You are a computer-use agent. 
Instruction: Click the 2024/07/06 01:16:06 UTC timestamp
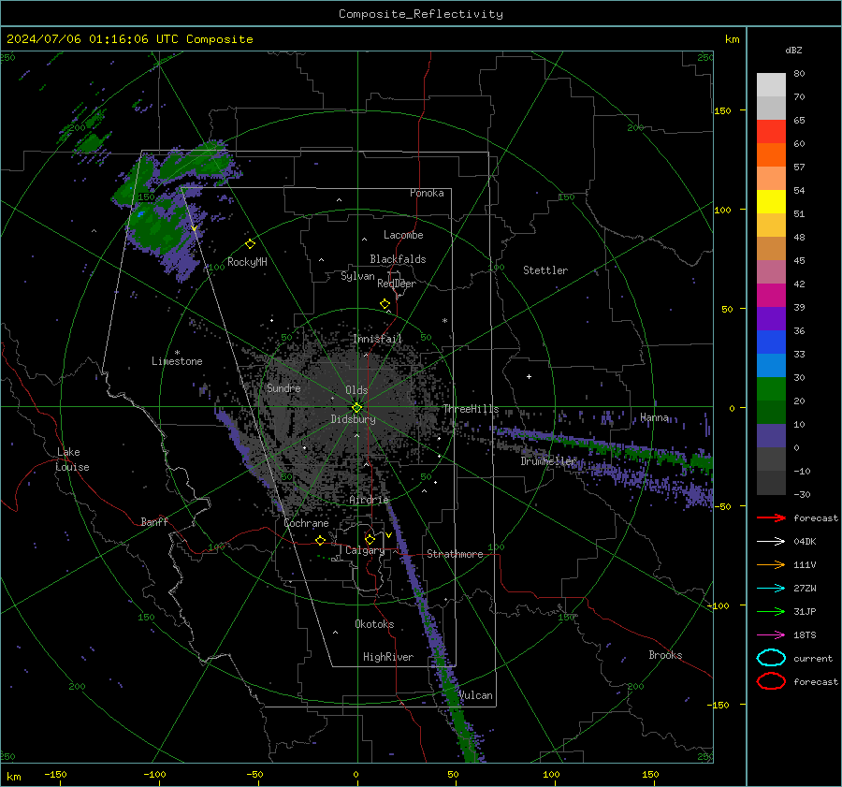[x=93, y=39]
